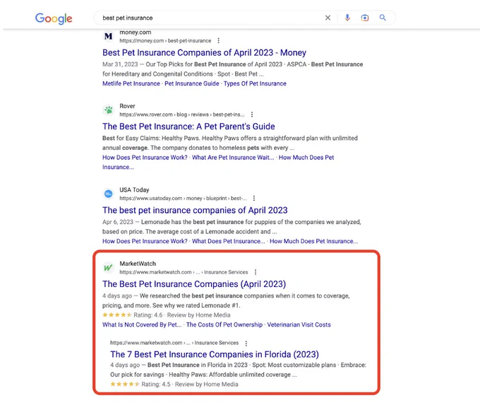480x410 pixels.
Task: Click the magnifying glass search button
Action: (x=383, y=18)
